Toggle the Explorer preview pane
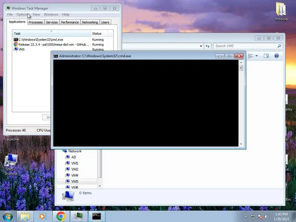The image size is (296, 222). [x=266, y=56]
